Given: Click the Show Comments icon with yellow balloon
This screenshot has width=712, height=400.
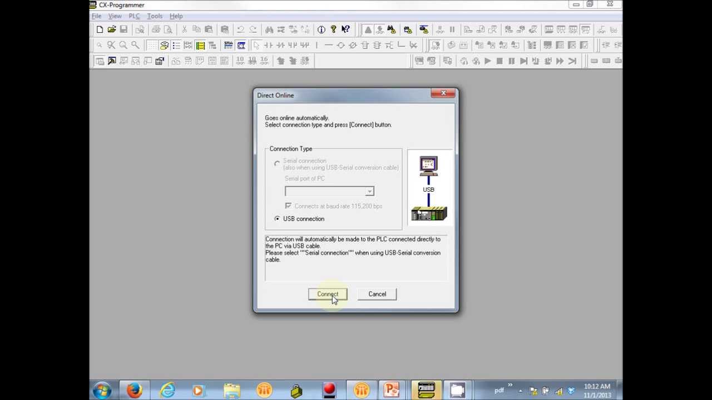Looking at the screenshot, I should [x=164, y=45].
